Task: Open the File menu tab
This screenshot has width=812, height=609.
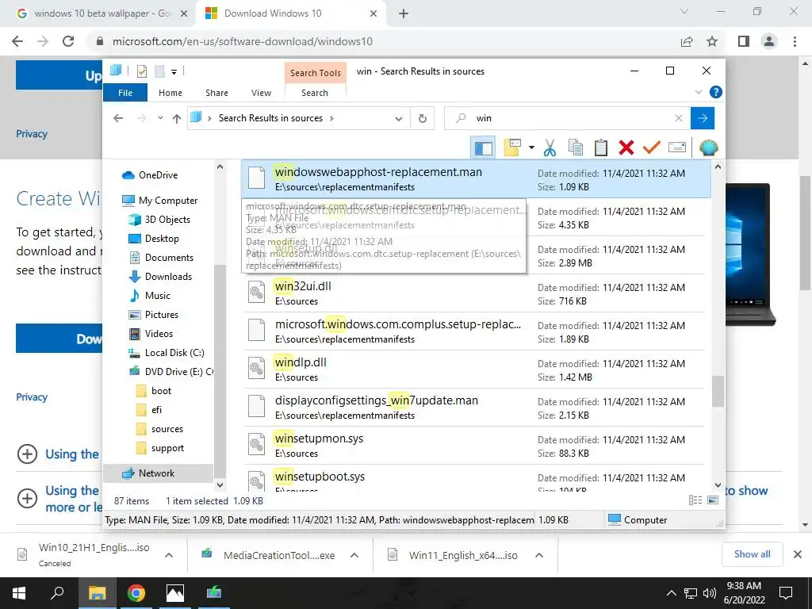Action: pos(125,93)
